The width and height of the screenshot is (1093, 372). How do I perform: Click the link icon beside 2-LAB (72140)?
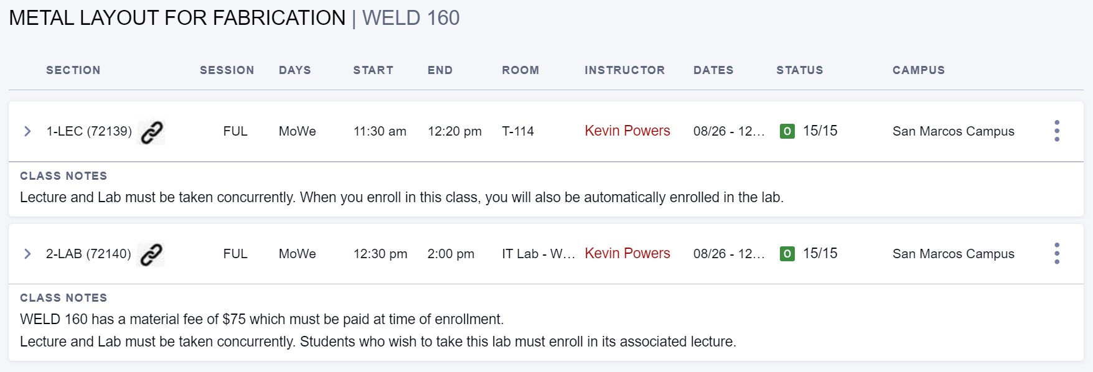(x=151, y=254)
